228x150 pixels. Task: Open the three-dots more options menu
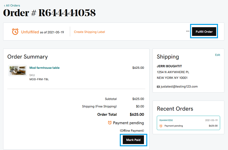[x=188, y=31]
